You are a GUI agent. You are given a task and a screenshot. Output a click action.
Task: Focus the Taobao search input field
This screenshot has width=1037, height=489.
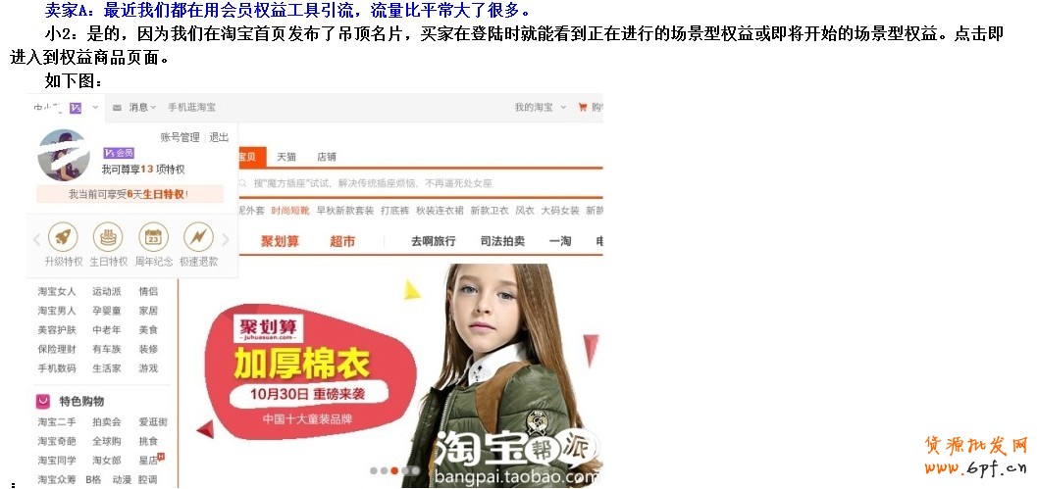(x=421, y=183)
